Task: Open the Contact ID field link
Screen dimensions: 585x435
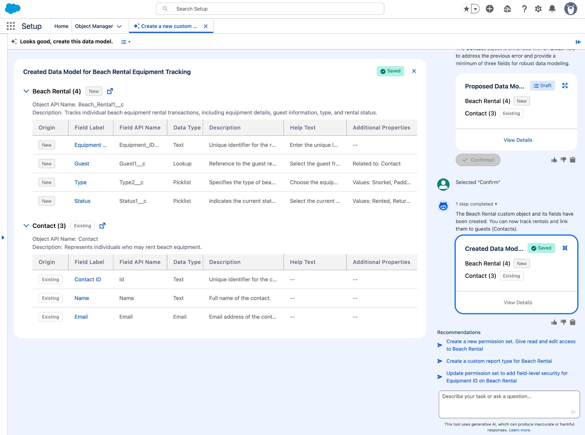Action: click(x=88, y=280)
